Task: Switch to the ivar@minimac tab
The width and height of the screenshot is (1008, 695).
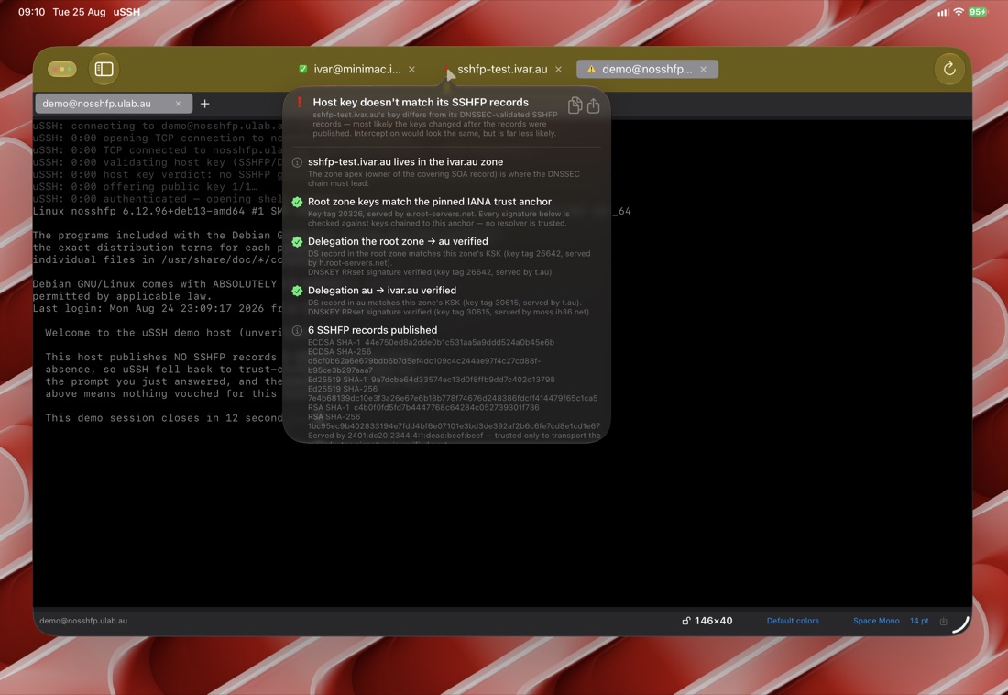Action: click(356, 69)
